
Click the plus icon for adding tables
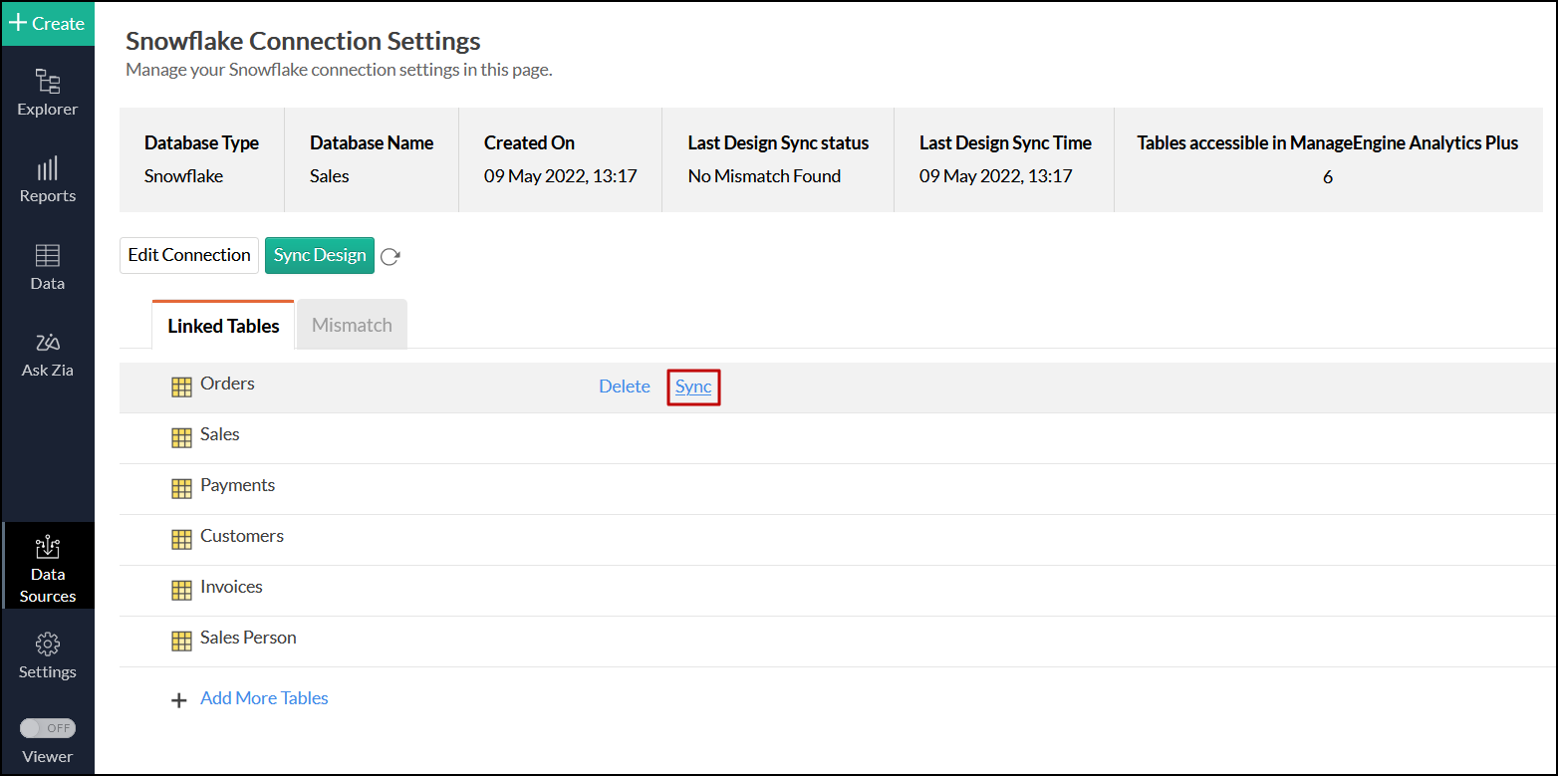(179, 700)
